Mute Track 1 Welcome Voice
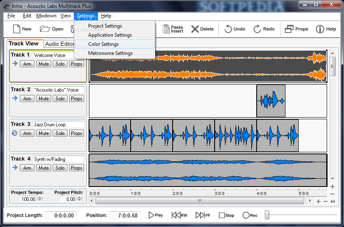 [x=44, y=64]
